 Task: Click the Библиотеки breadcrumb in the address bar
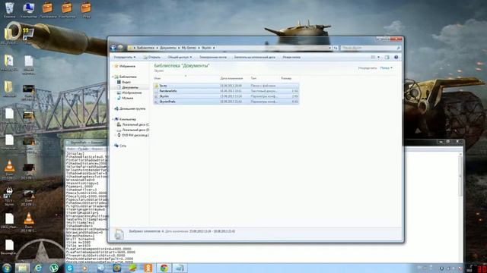pyautogui.click(x=145, y=48)
